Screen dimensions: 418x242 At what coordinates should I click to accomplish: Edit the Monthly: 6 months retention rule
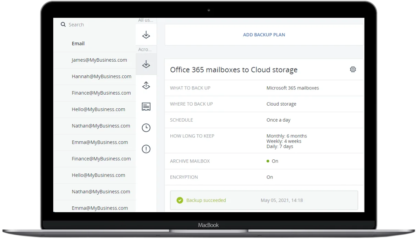pyautogui.click(x=286, y=136)
